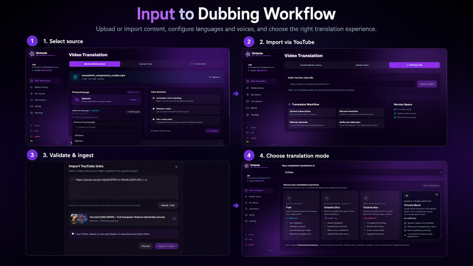473x266 pixels.
Task: Click the Media Library icon in Select source panel
Action: pyautogui.click(x=32, y=87)
